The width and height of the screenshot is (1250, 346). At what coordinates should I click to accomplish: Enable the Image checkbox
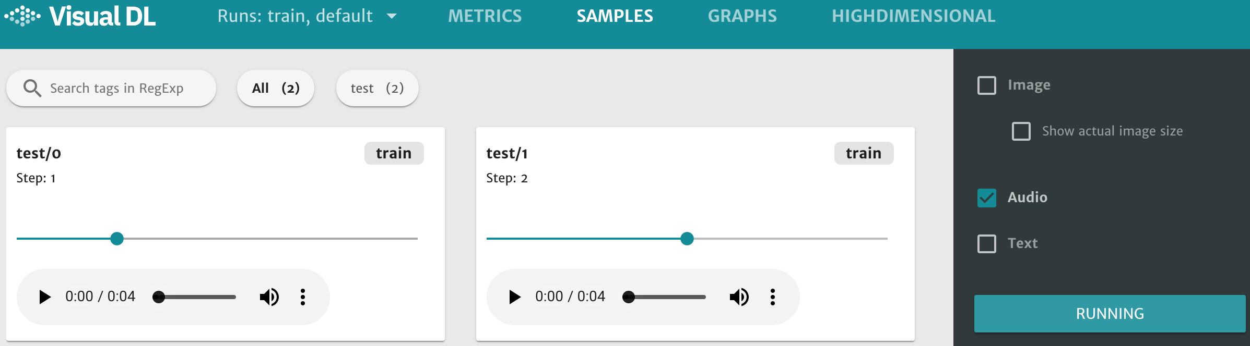point(987,85)
